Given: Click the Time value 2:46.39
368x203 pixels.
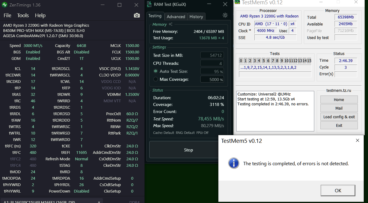Looking at the screenshot, I should 346,61.
